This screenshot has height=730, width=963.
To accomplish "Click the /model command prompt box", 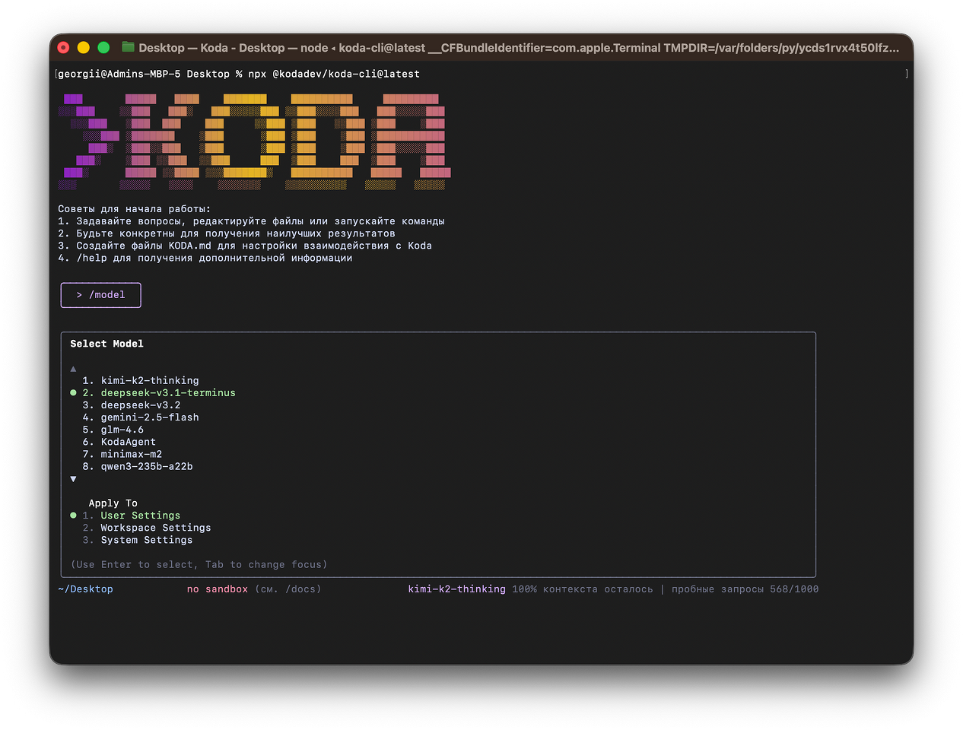I will [100, 295].
